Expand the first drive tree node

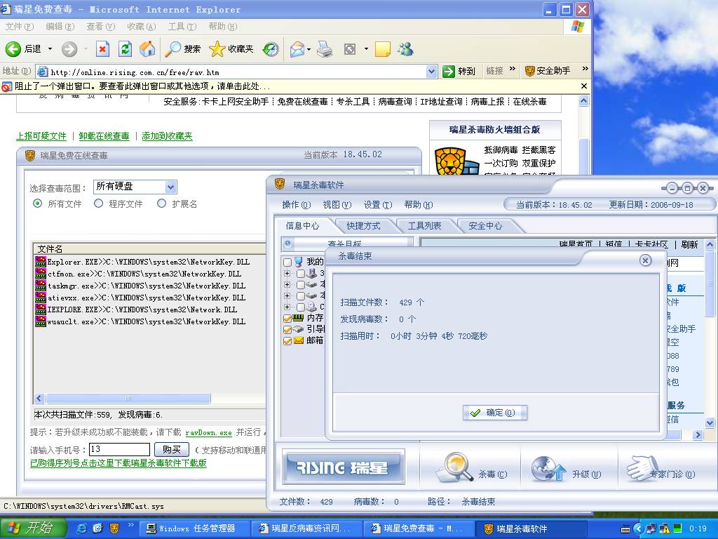tap(287, 273)
